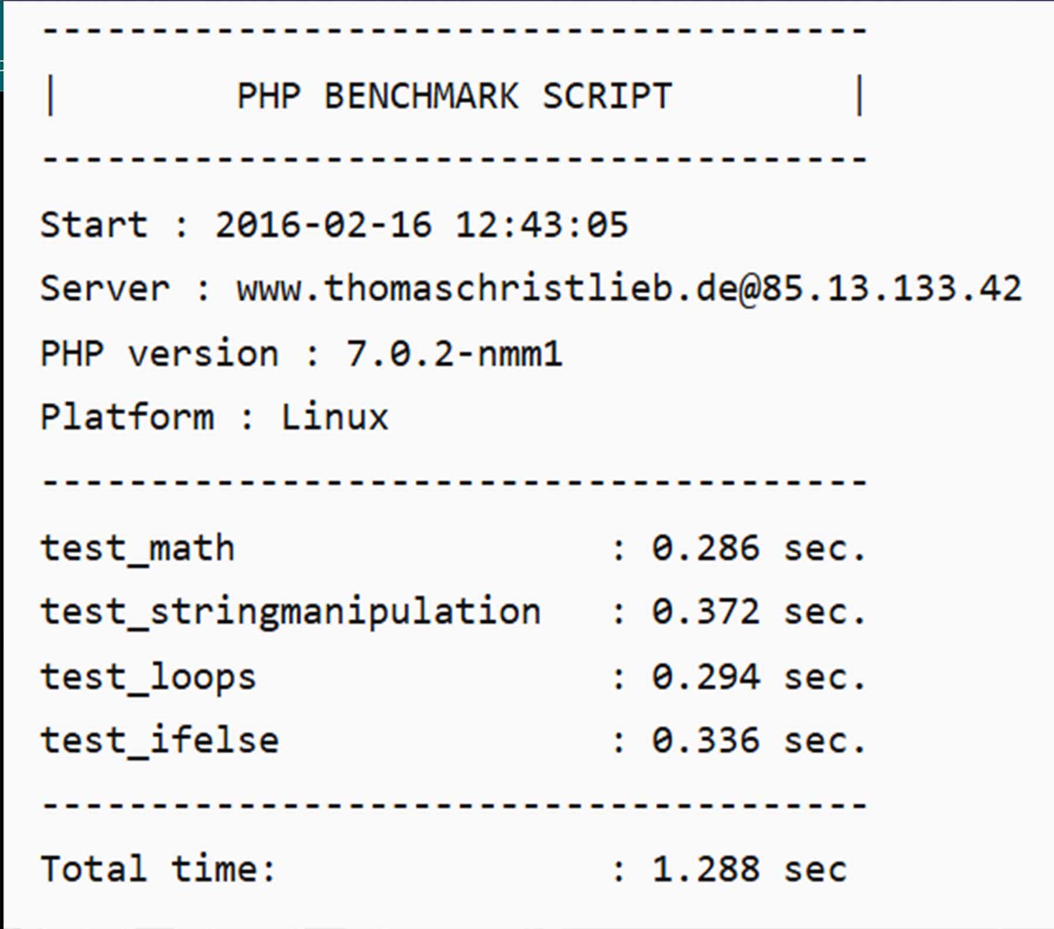1054x929 pixels.
Task: Click the test_ifelse row name
Action: coord(159,741)
